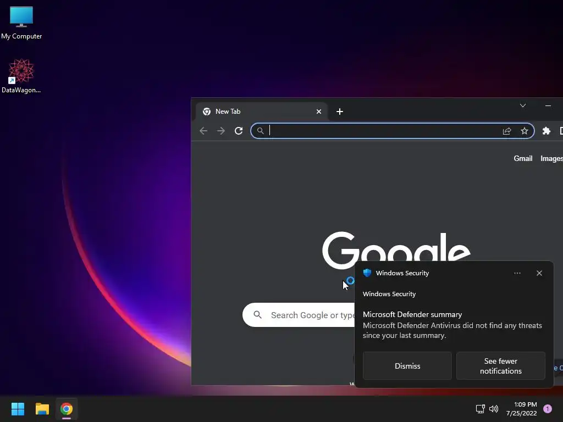Go back in Chrome

[203, 131]
